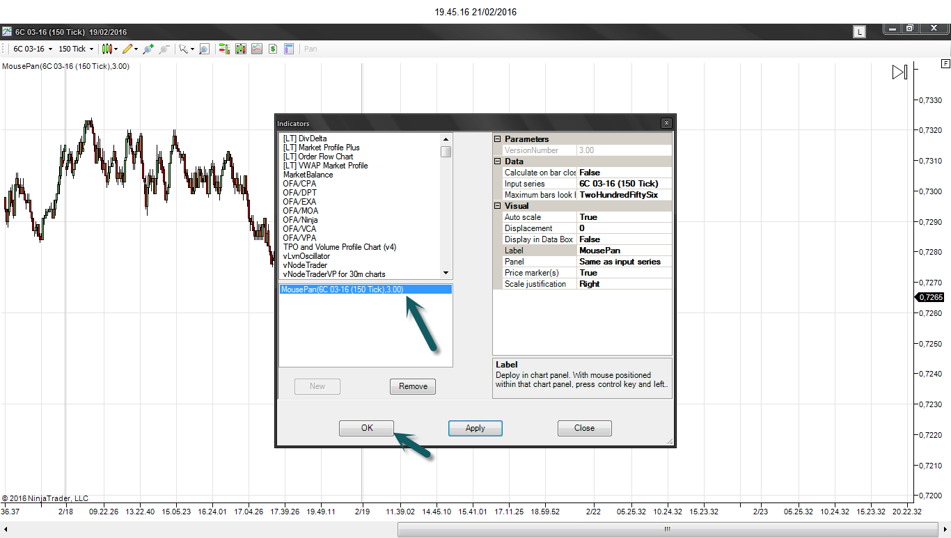Image resolution: width=951 pixels, height=538 pixels.
Task: Click the Apply button
Action: [x=475, y=428]
